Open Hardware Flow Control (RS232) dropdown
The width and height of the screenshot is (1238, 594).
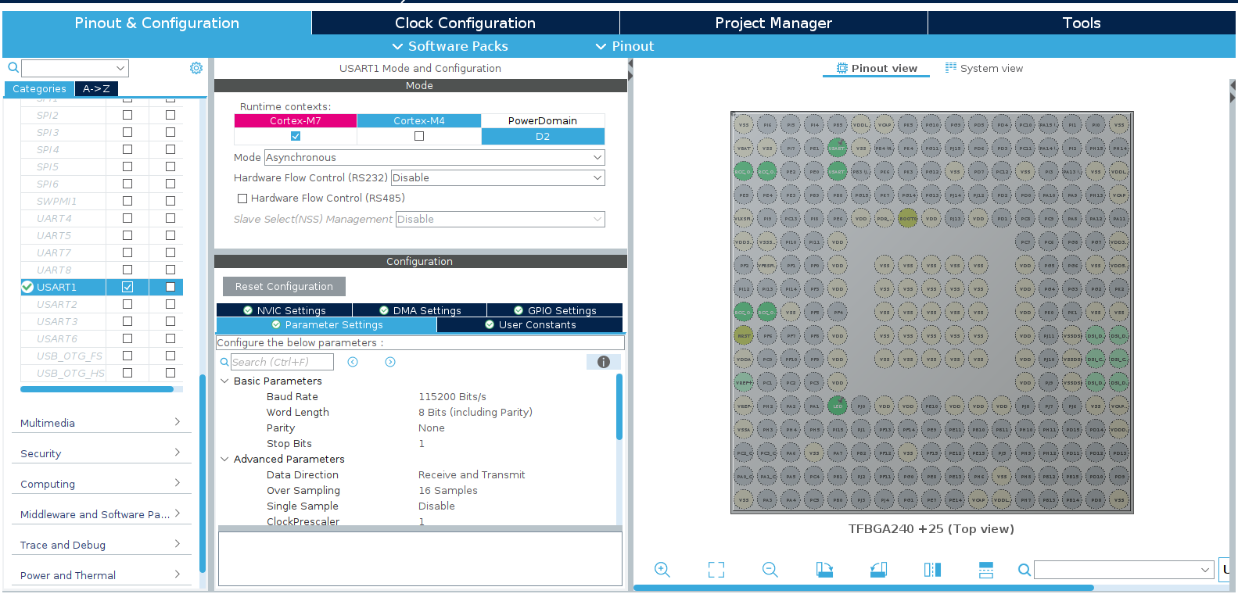(x=497, y=178)
